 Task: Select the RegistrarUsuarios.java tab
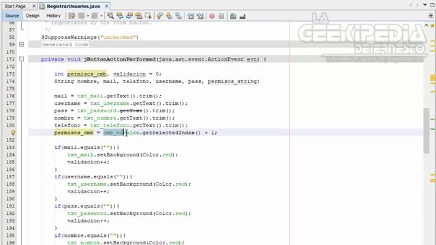[74, 6]
